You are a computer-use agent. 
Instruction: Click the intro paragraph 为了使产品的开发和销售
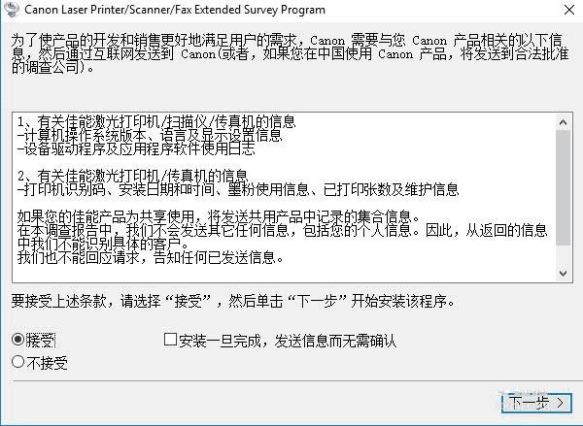coord(290,53)
